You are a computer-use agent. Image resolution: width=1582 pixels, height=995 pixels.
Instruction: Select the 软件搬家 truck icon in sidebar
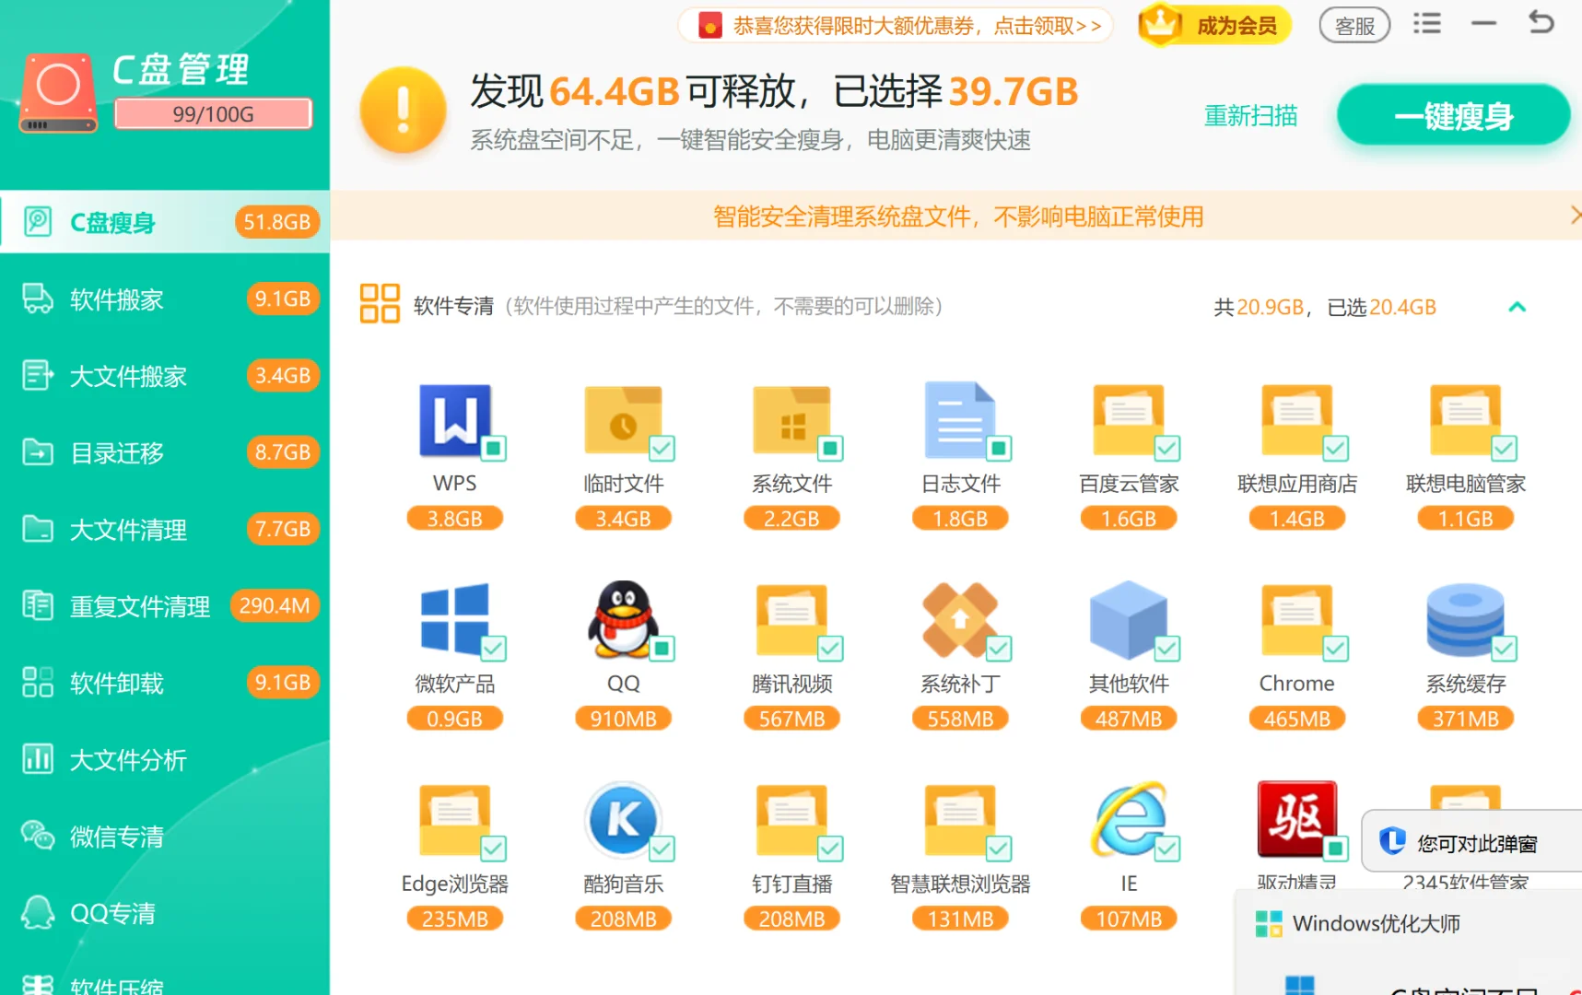pos(37,298)
